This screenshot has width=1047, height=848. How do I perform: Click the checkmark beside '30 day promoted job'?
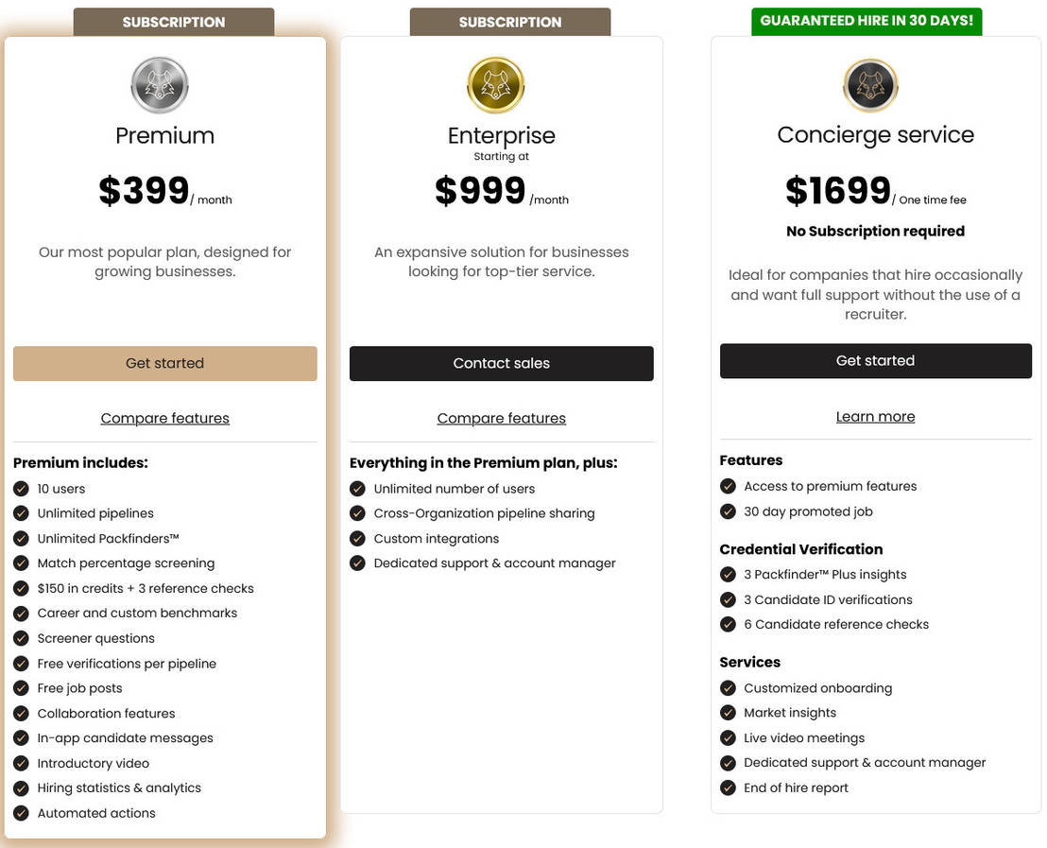click(728, 511)
